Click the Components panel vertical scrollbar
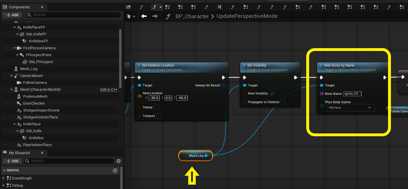 [x=120, y=58]
